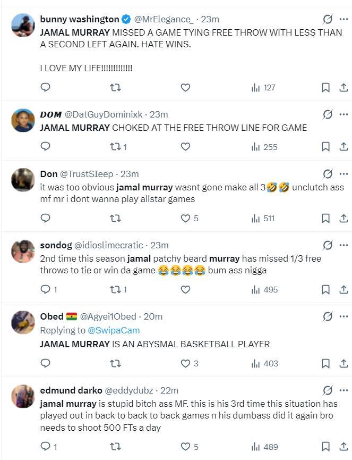Bookmark sondog's tweet

pyautogui.click(x=326, y=290)
